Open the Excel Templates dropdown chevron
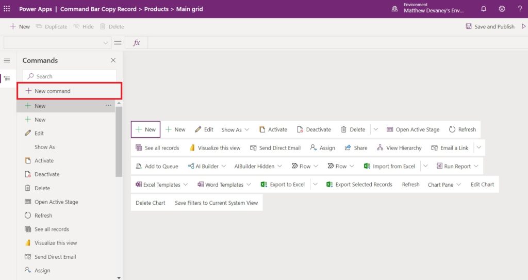 point(186,185)
